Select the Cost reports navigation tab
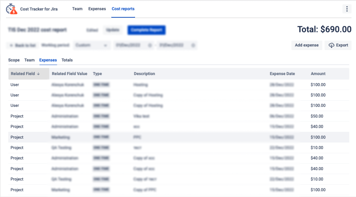This screenshot has height=197, width=356. [123, 9]
